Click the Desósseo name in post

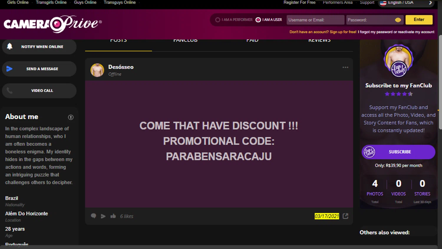[x=121, y=67]
